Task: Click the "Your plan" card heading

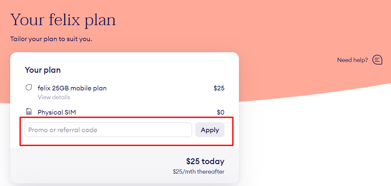Action: pos(43,70)
